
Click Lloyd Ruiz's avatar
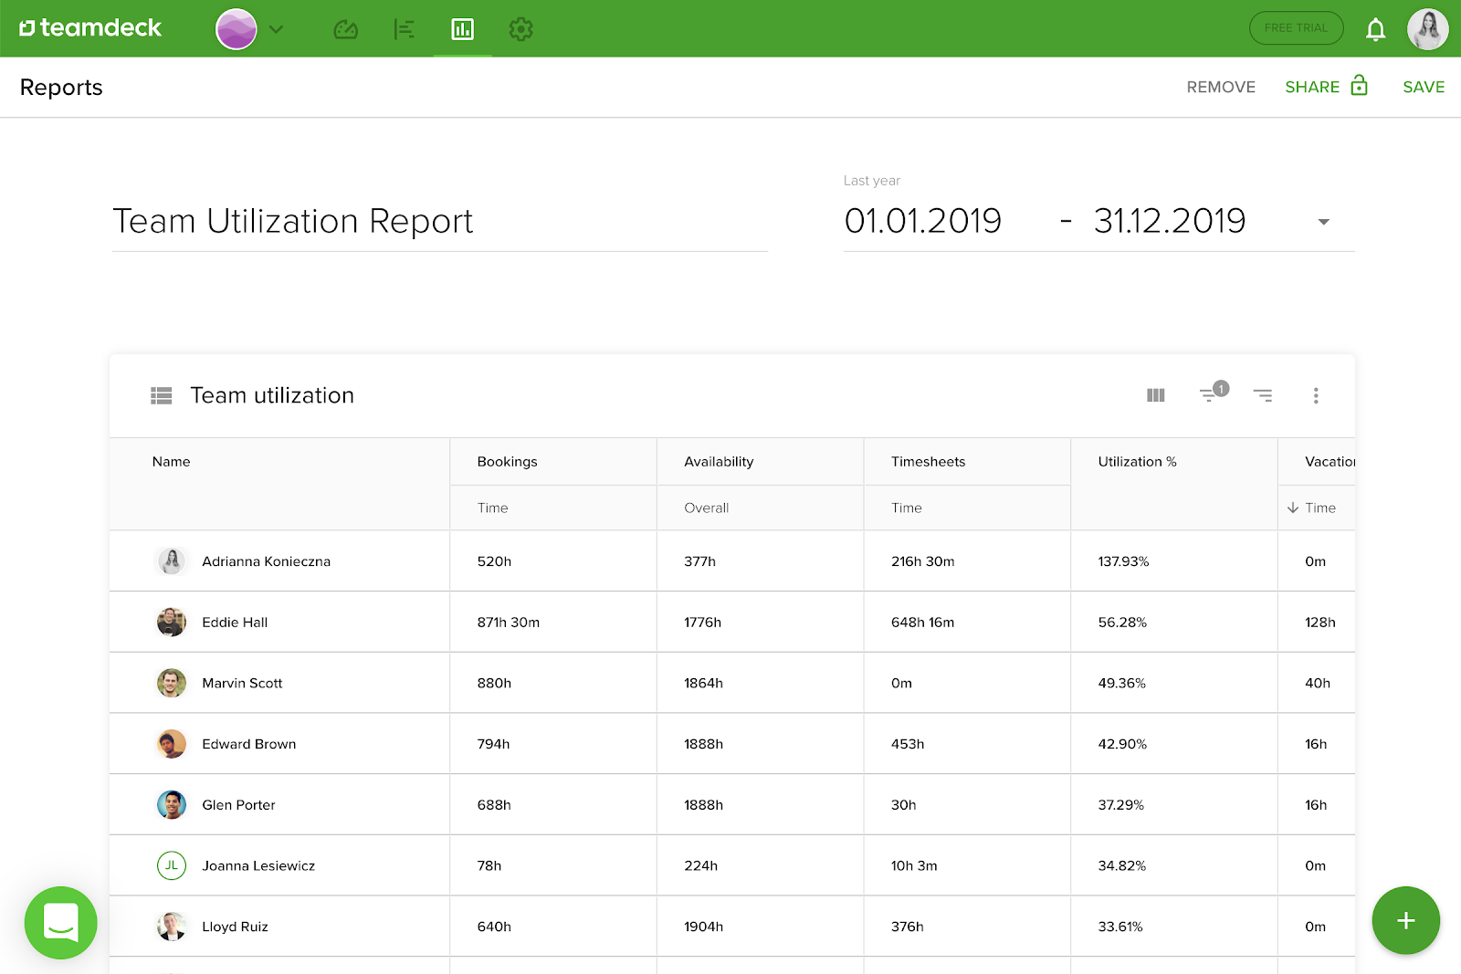[x=172, y=927]
